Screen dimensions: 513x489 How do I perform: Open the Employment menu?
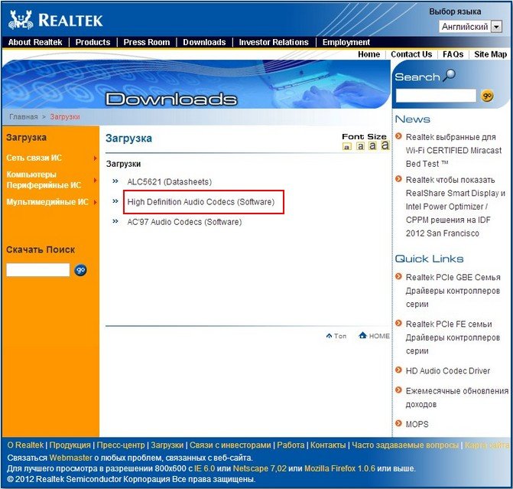pos(346,42)
